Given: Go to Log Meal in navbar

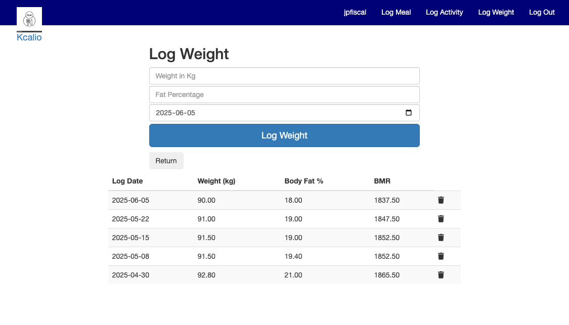Looking at the screenshot, I should click(396, 12).
